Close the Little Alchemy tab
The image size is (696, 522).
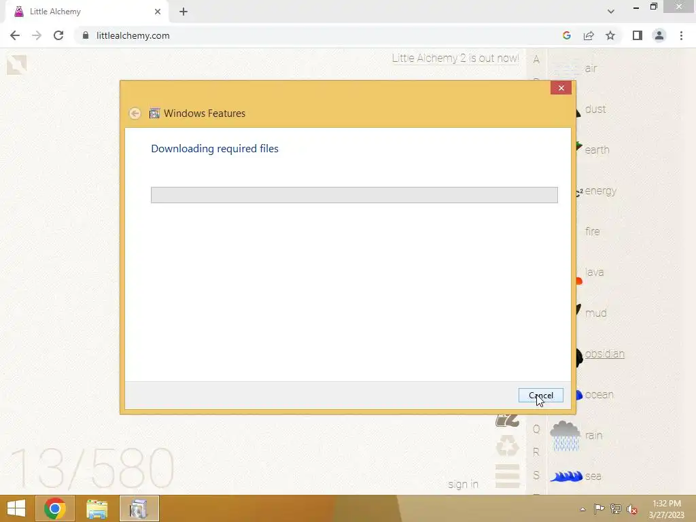[x=157, y=12]
